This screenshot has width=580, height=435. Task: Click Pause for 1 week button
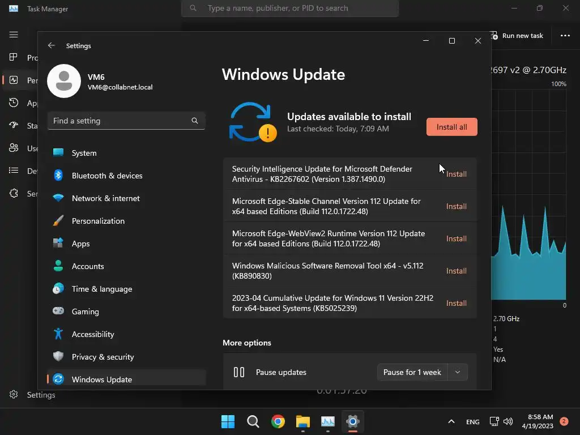(x=412, y=372)
